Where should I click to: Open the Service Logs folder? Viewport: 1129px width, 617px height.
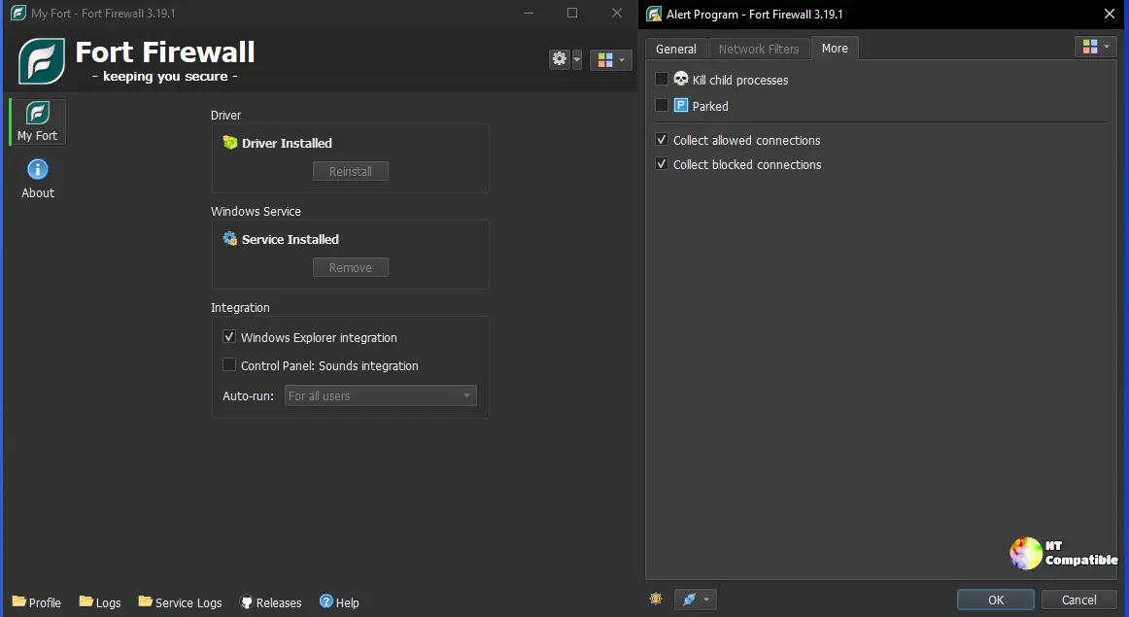click(x=181, y=602)
